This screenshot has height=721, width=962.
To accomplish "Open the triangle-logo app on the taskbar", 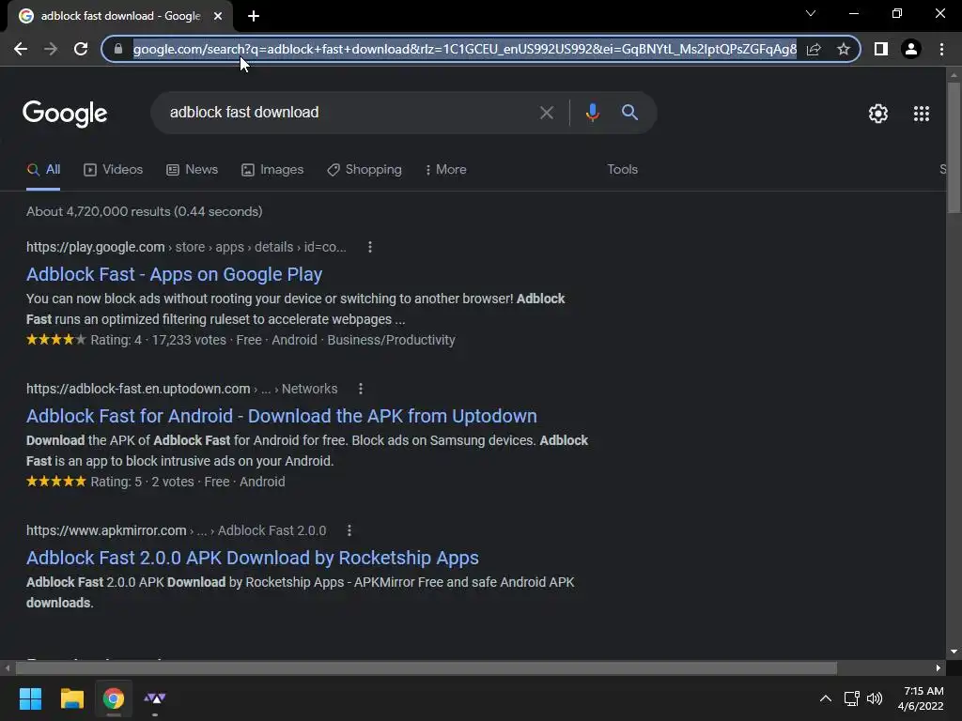I will pos(155,698).
